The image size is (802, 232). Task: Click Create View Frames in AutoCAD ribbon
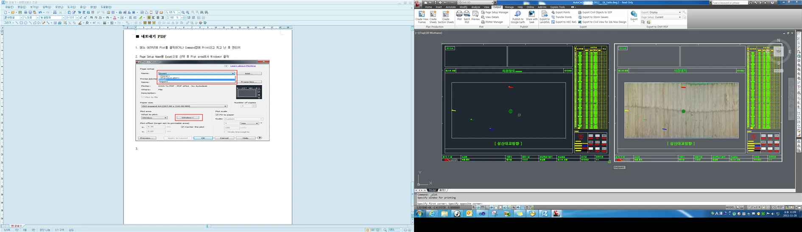click(422, 16)
